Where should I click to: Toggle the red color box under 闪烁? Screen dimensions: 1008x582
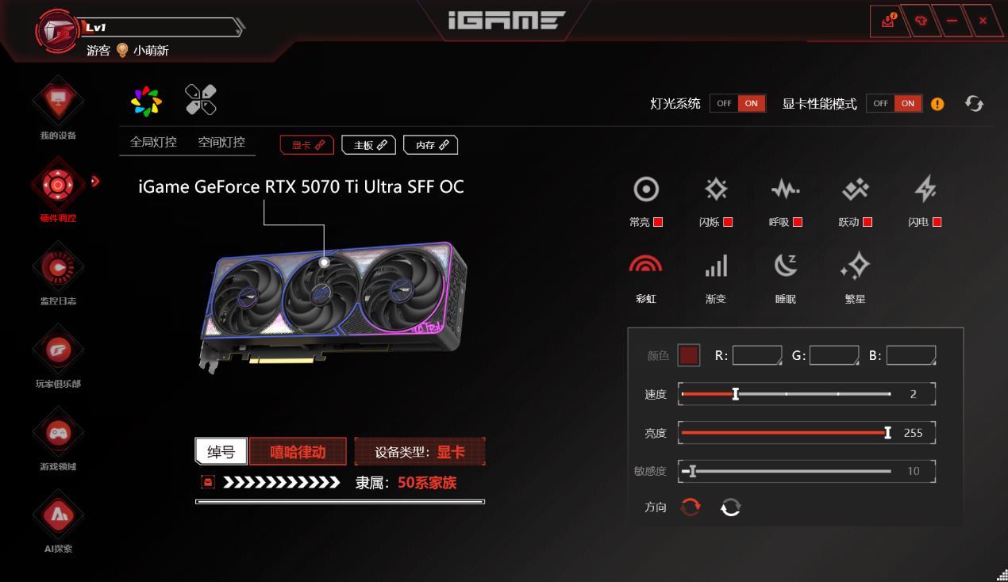pyautogui.click(x=728, y=222)
